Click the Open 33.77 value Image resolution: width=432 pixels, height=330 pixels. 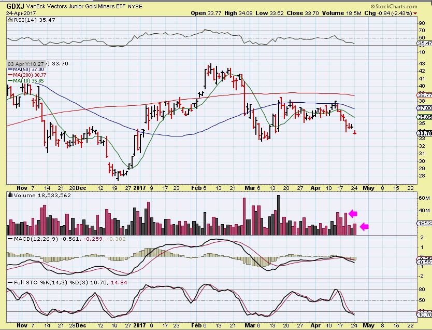coord(206,13)
